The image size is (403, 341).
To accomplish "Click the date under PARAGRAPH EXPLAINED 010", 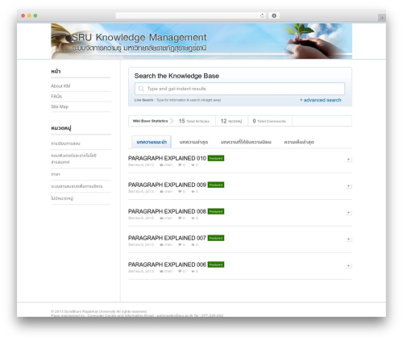I will [141, 165].
